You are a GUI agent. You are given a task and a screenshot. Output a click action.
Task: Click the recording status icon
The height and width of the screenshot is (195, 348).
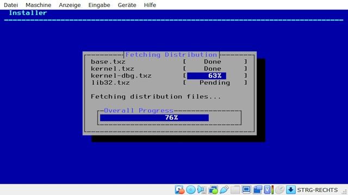point(257,190)
